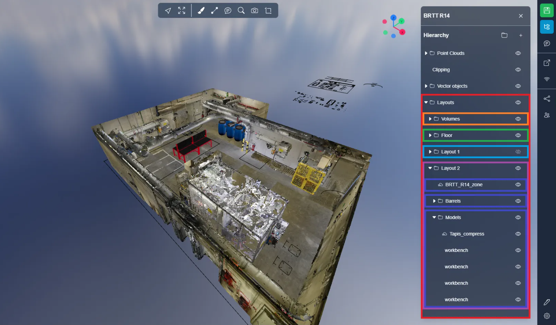Open the settings gear in the right sidebar
This screenshot has height=325, width=556.
coord(547,316)
